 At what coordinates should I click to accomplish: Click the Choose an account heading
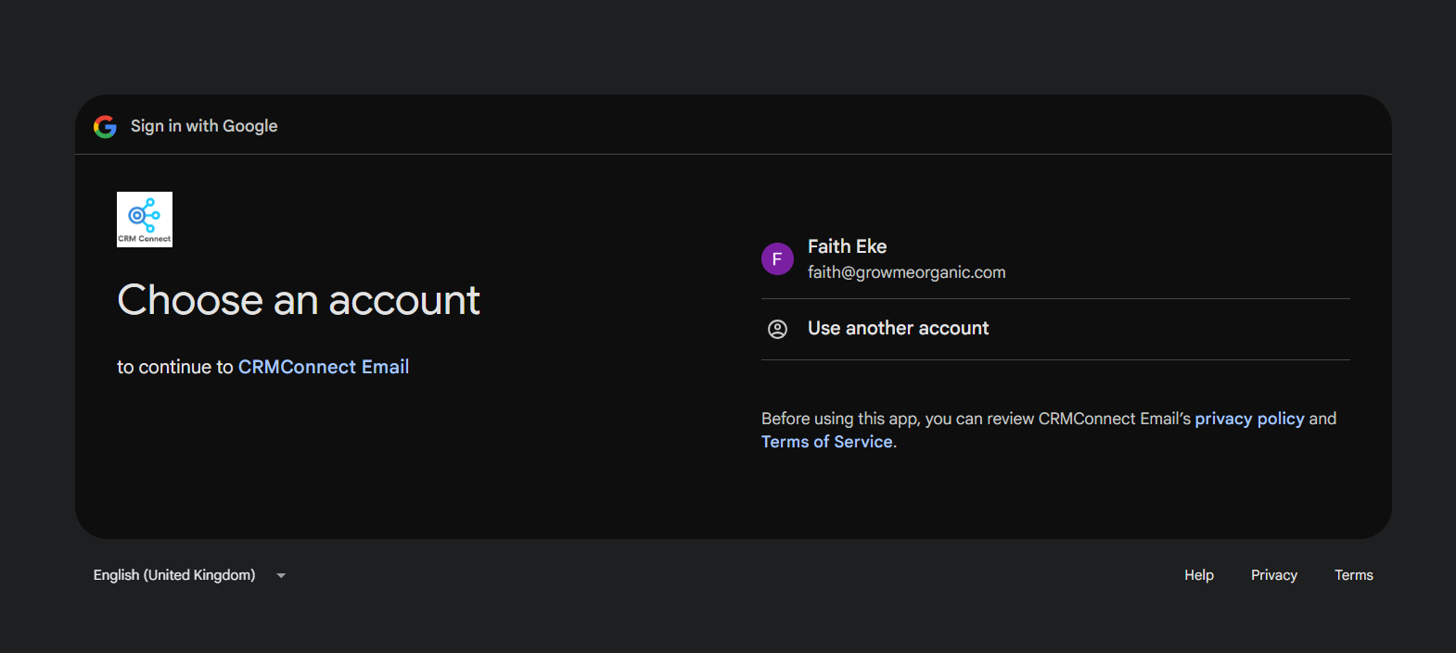pyautogui.click(x=299, y=300)
